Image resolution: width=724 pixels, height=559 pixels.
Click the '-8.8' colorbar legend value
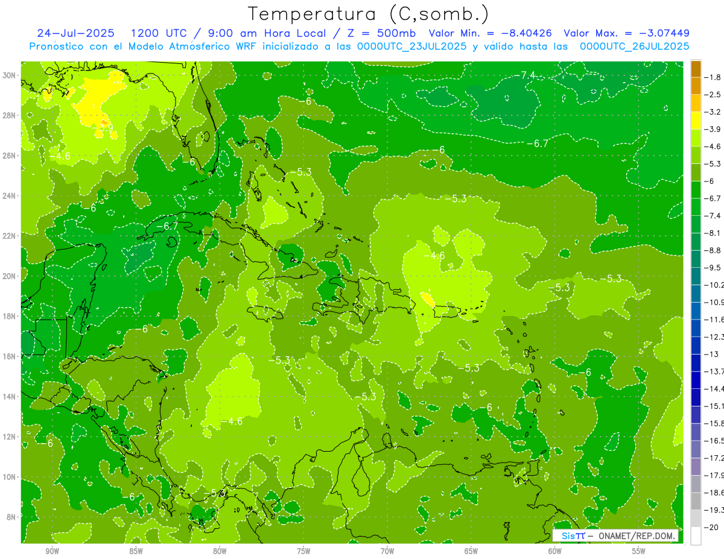click(713, 250)
